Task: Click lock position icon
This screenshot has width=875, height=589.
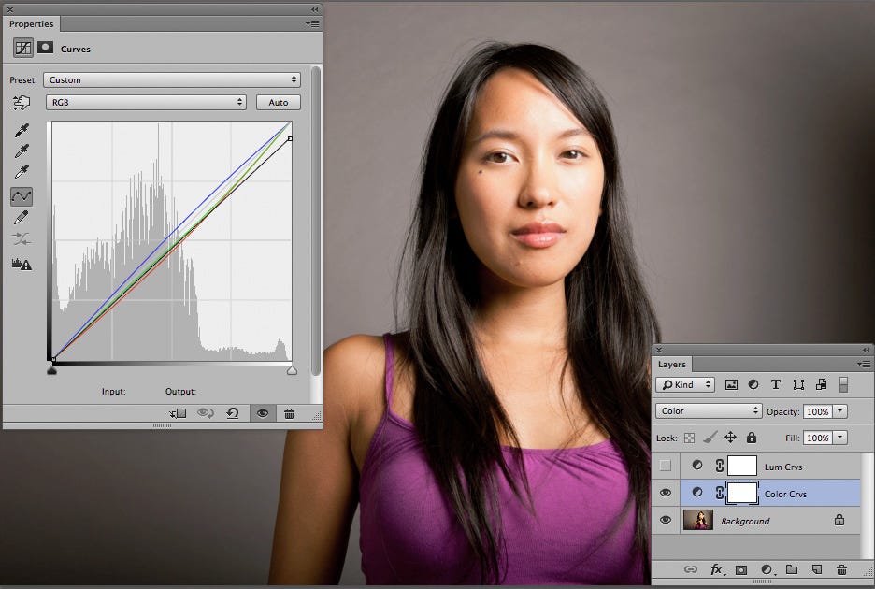Action: 730,438
